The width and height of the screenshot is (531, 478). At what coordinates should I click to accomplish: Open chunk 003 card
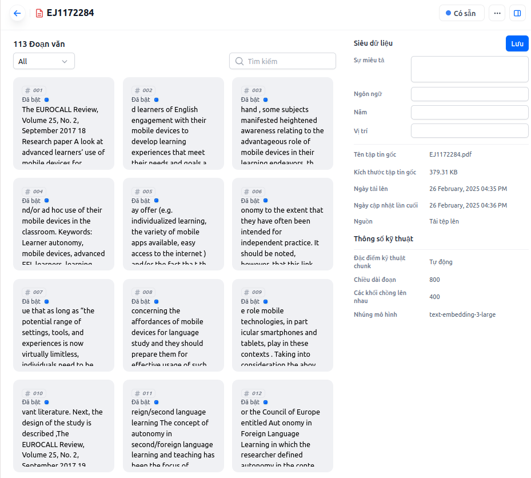point(282,132)
